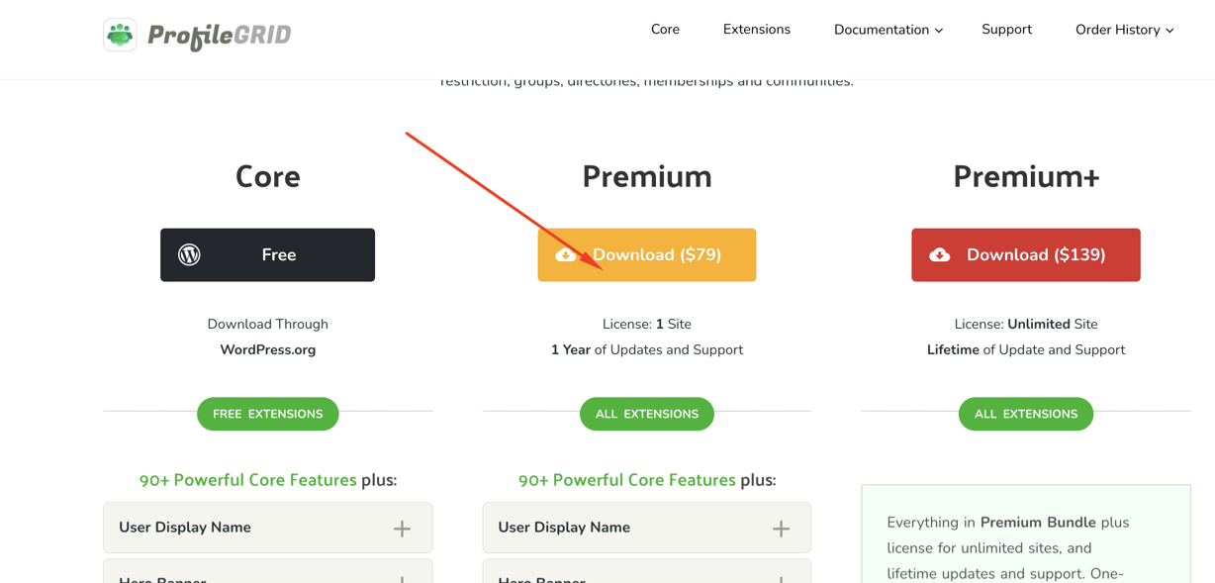Click the WordPress icon on Free button
Screen dimensions: 1215x583
pos(189,254)
